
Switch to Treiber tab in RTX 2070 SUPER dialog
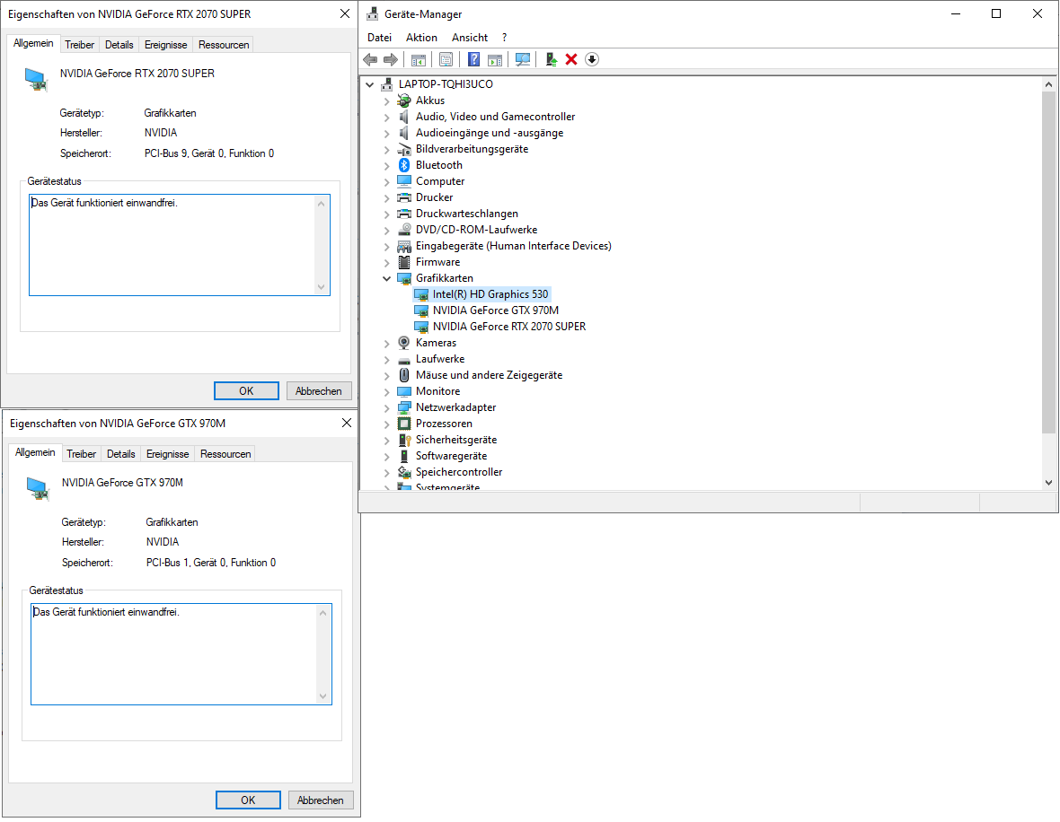tap(80, 45)
